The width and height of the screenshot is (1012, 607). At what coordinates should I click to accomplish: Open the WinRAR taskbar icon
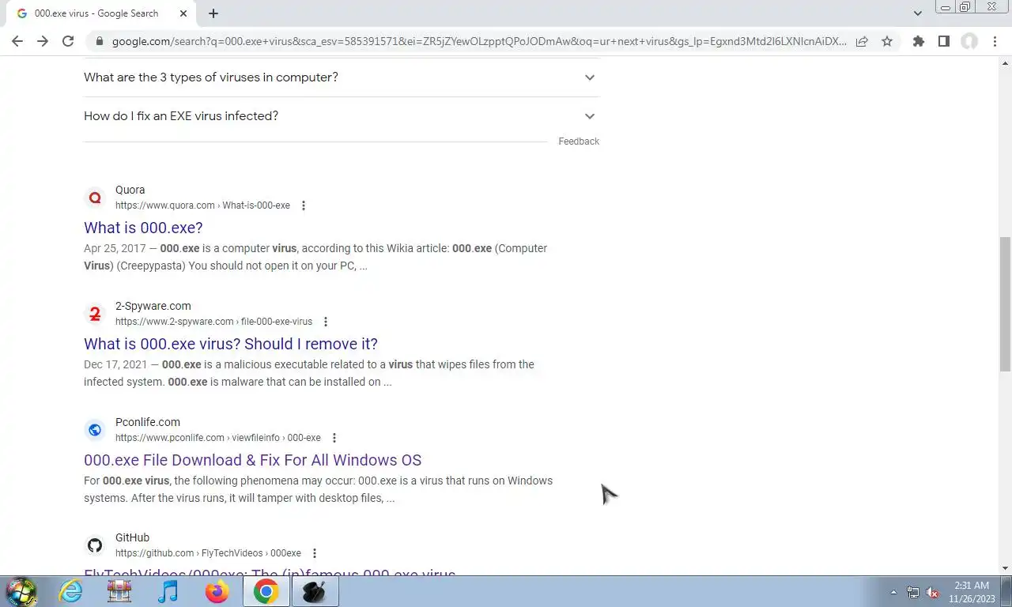tap(119, 591)
